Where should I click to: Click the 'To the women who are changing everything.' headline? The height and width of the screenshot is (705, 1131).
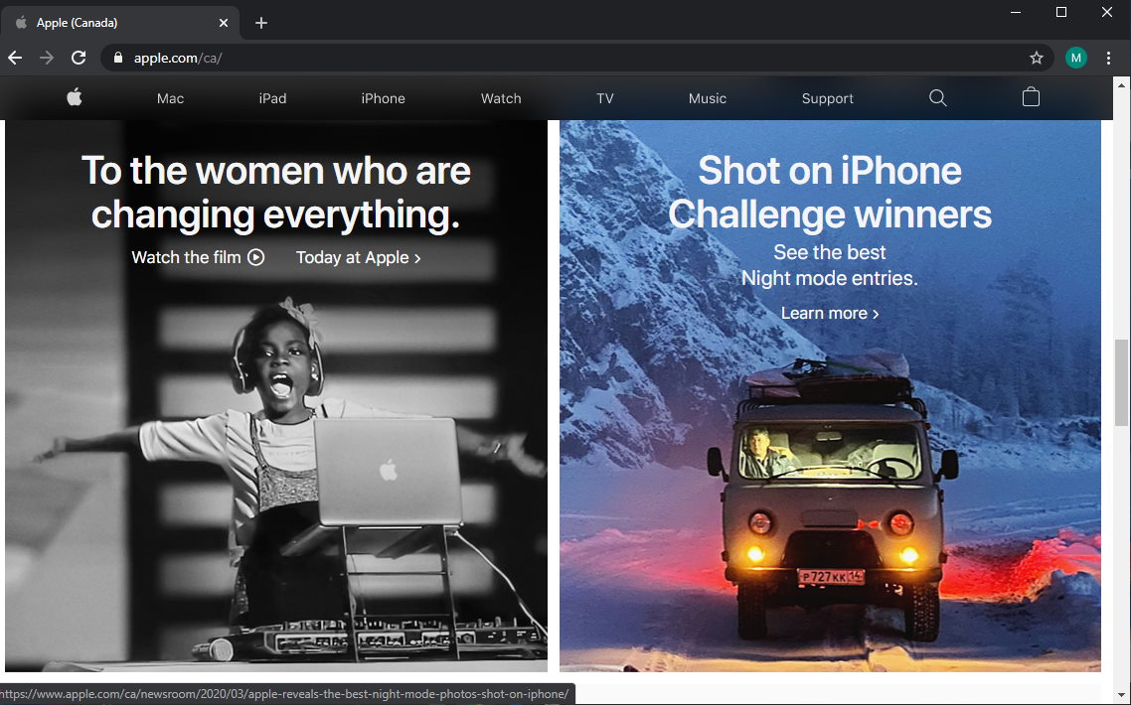click(x=276, y=193)
